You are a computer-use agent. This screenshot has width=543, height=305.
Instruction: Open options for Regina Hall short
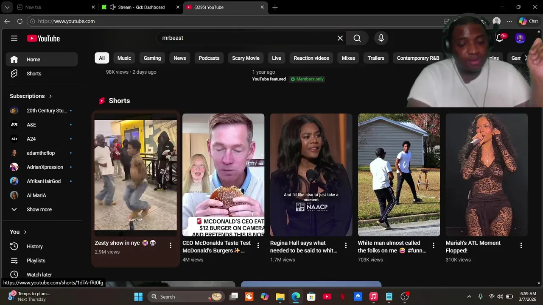point(346,246)
